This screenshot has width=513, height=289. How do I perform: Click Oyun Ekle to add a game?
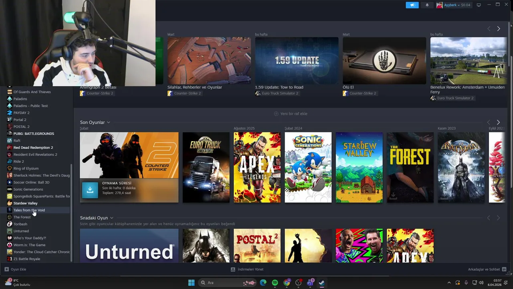(18, 269)
